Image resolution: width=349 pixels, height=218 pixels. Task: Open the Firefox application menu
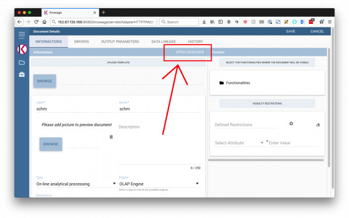[330, 22]
